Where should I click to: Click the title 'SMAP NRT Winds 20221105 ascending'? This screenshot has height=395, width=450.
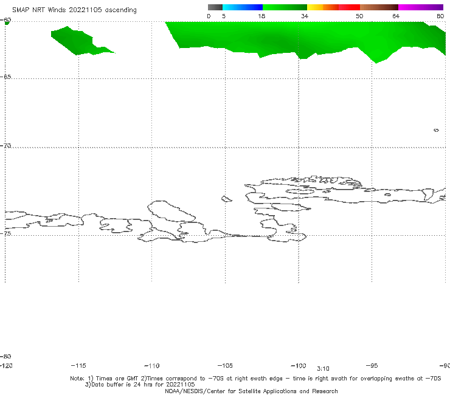click(74, 10)
